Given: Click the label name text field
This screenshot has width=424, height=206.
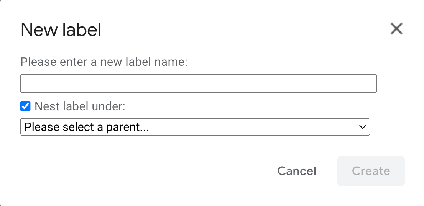Looking at the screenshot, I should (x=198, y=83).
